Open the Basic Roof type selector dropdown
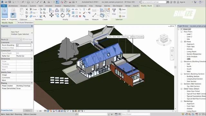The height and width of the screenshot is (116, 206). [x=32, y=33]
